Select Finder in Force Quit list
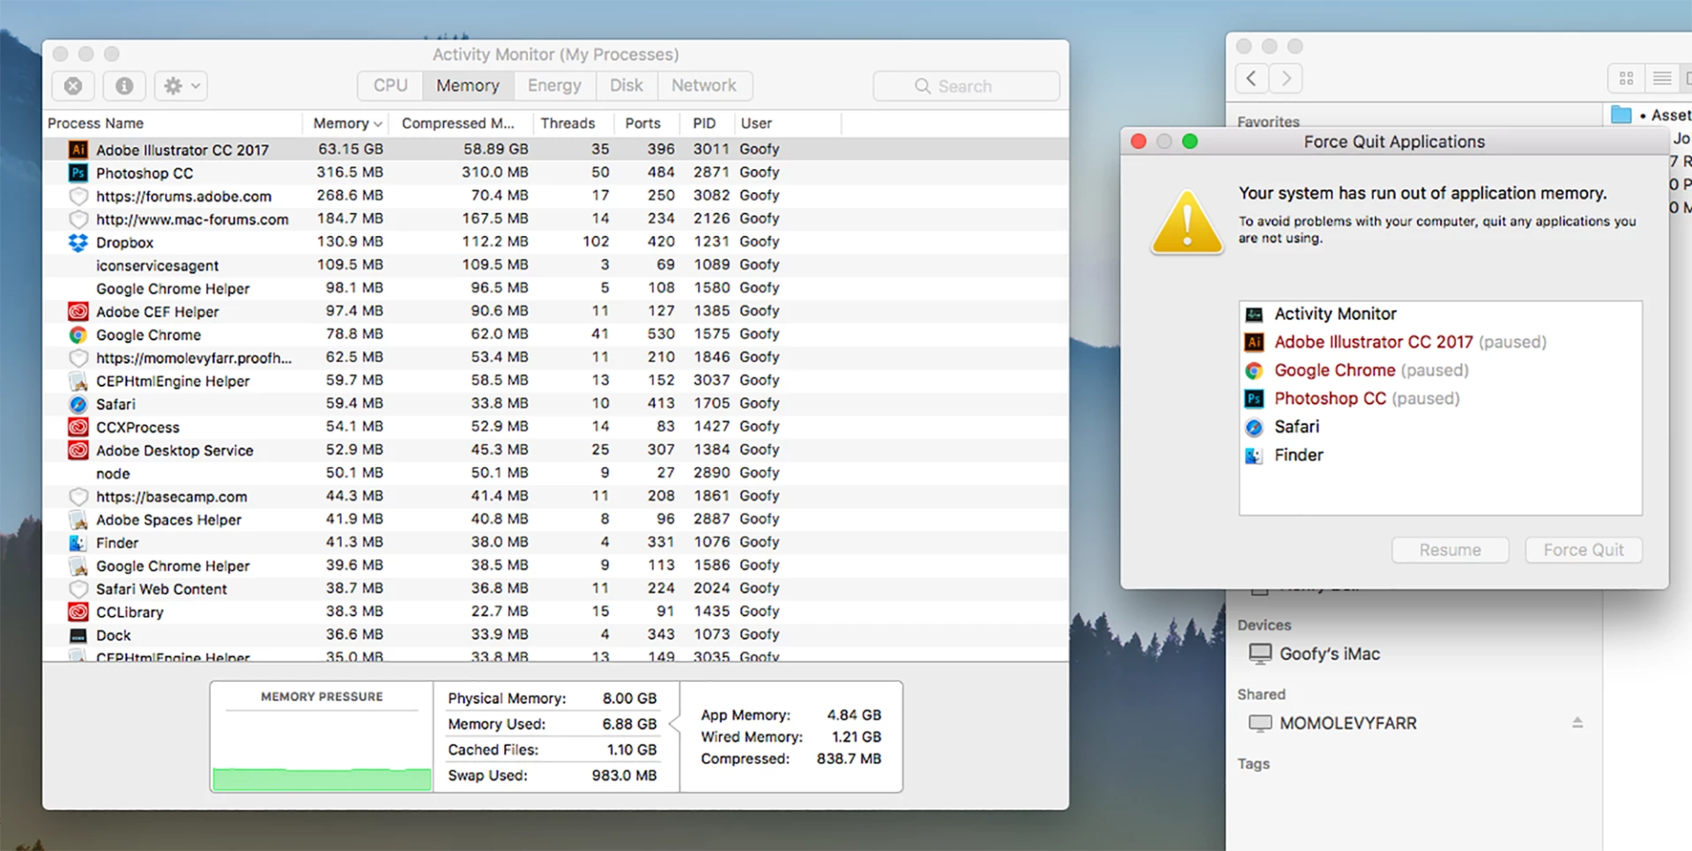 (x=1440, y=455)
